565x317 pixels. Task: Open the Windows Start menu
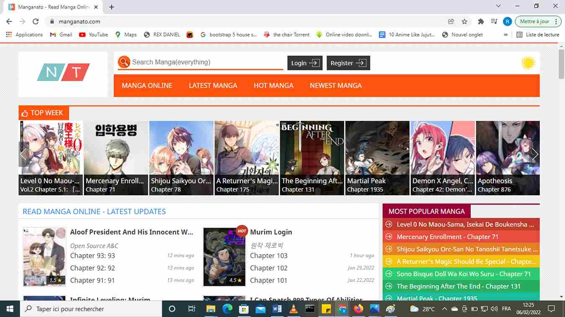pyautogui.click(x=10, y=309)
